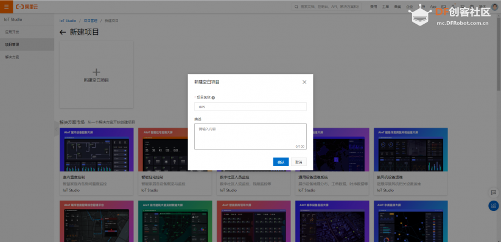Click the IoT Studio breadcrumb link
501x242 pixels.
click(68, 21)
